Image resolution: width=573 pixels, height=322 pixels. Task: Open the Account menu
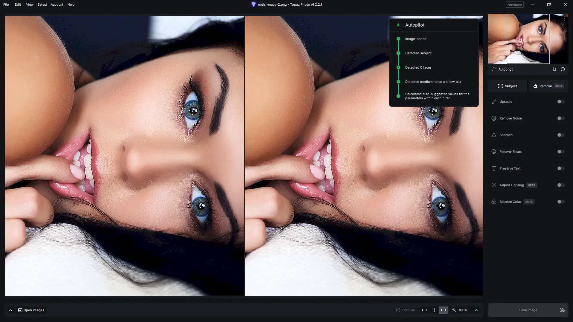tap(57, 4)
